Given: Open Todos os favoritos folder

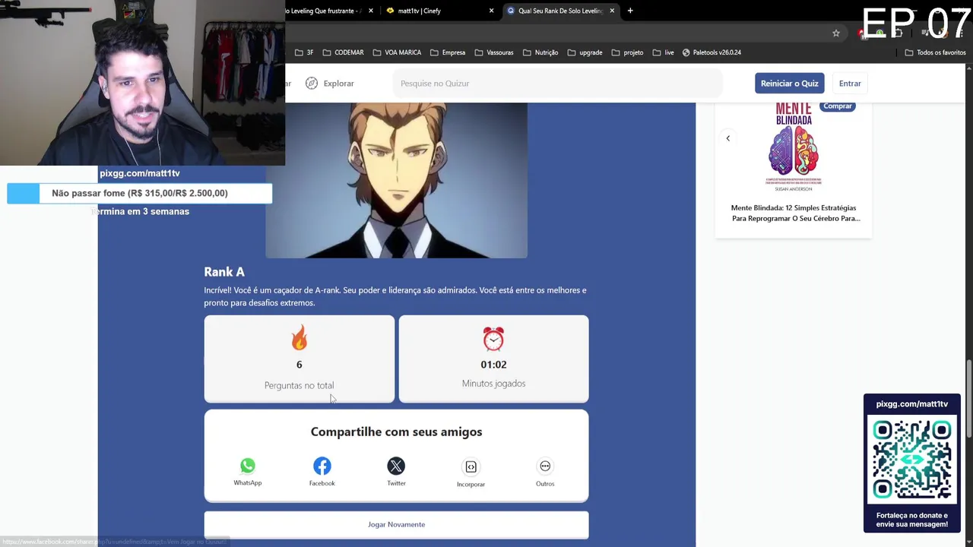Looking at the screenshot, I should [x=935, y=52].
